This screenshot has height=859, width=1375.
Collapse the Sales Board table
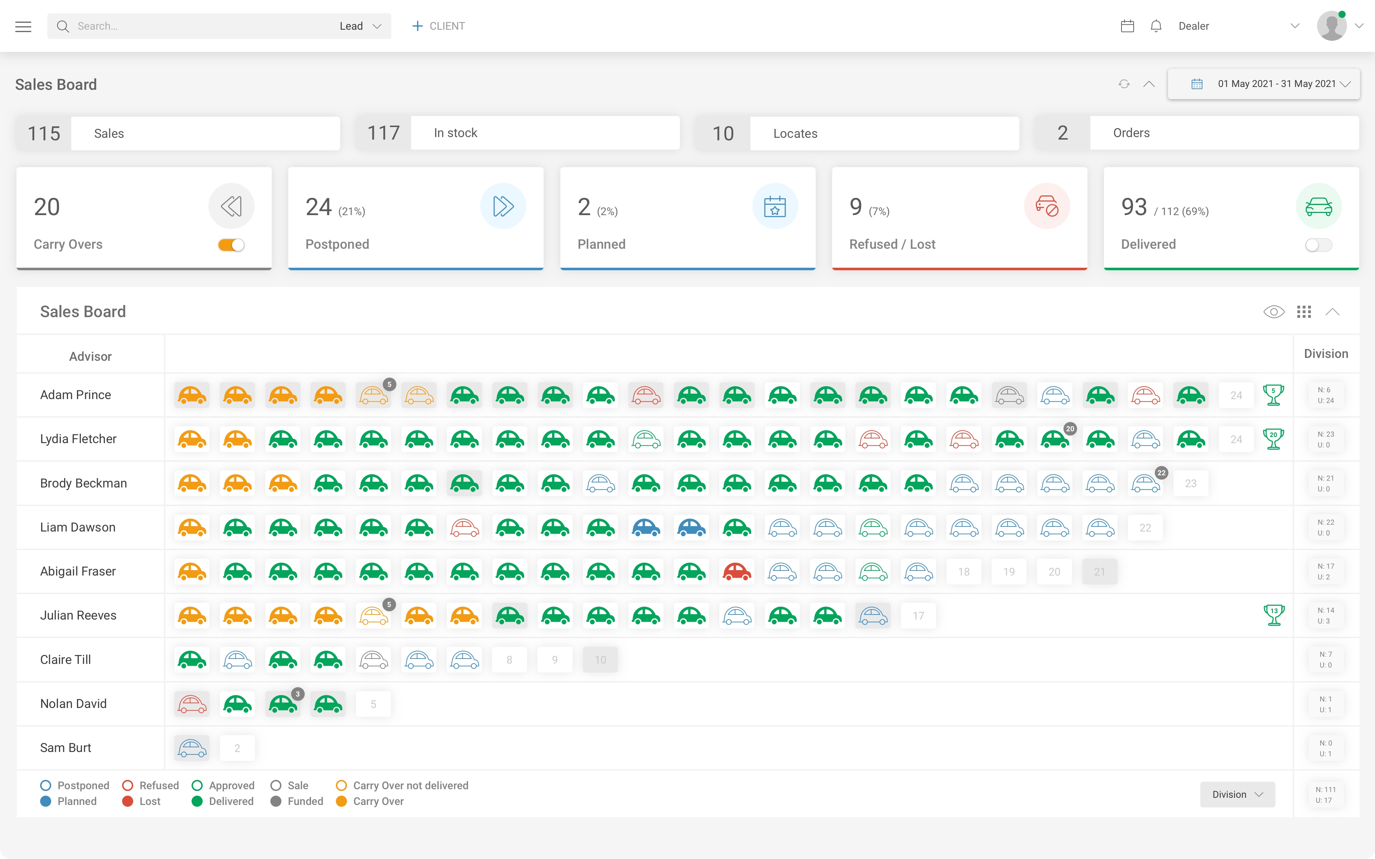point(1332,312)
